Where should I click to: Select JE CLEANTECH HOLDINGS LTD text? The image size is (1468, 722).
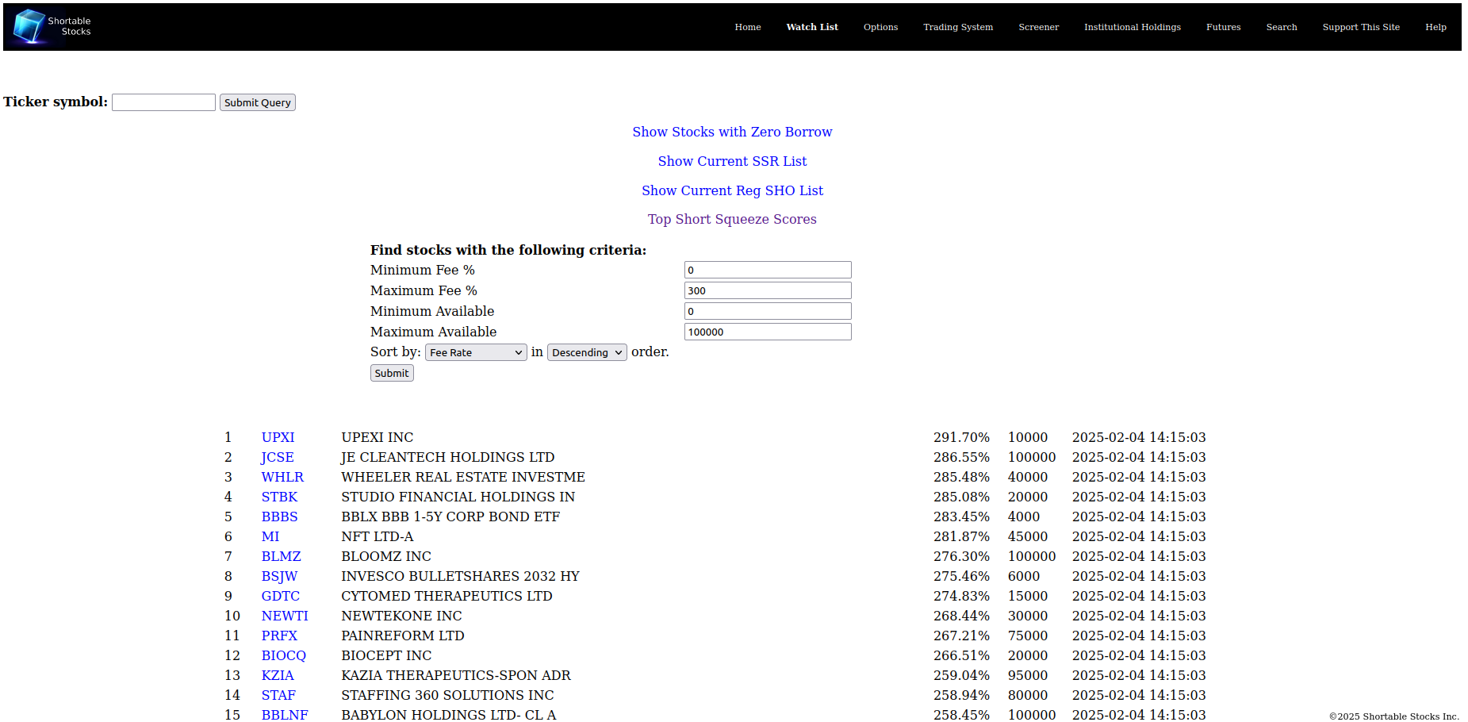point(448,457)
